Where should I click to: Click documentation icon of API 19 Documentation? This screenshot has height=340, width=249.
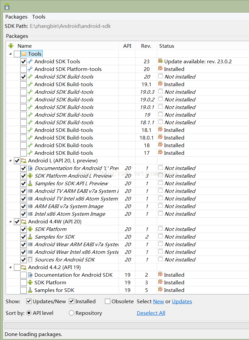pos(30,275)
